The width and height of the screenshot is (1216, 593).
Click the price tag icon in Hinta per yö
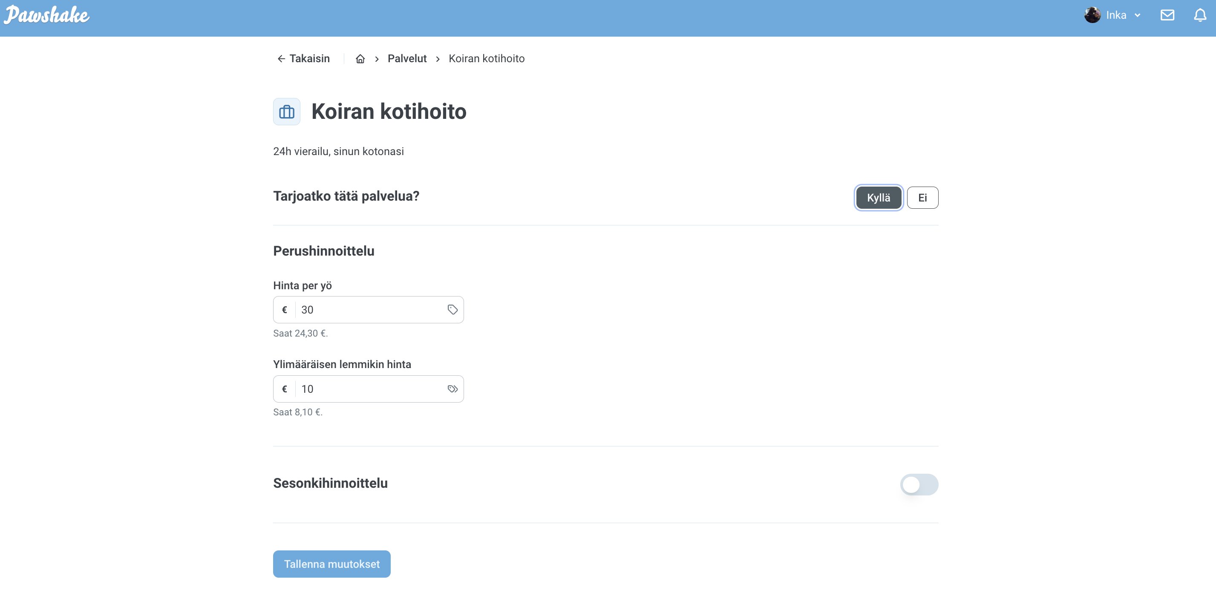click(452, 310)
